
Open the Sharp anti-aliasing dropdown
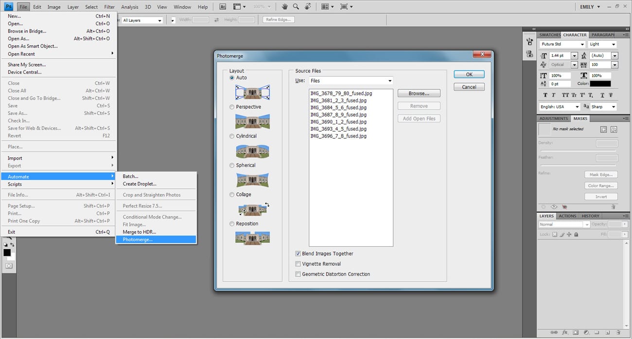pyautogui.click(x=603, y=106)
